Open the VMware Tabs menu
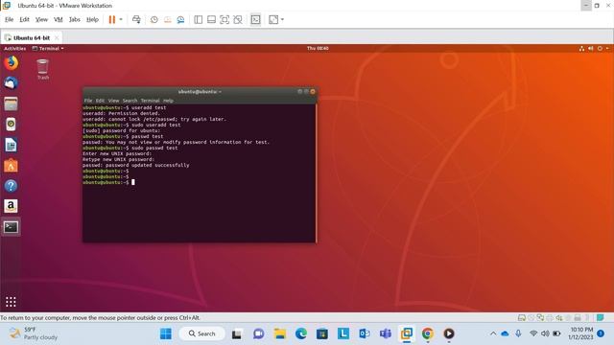The height and width of the screenshot is (345, 614). (75, 19)
